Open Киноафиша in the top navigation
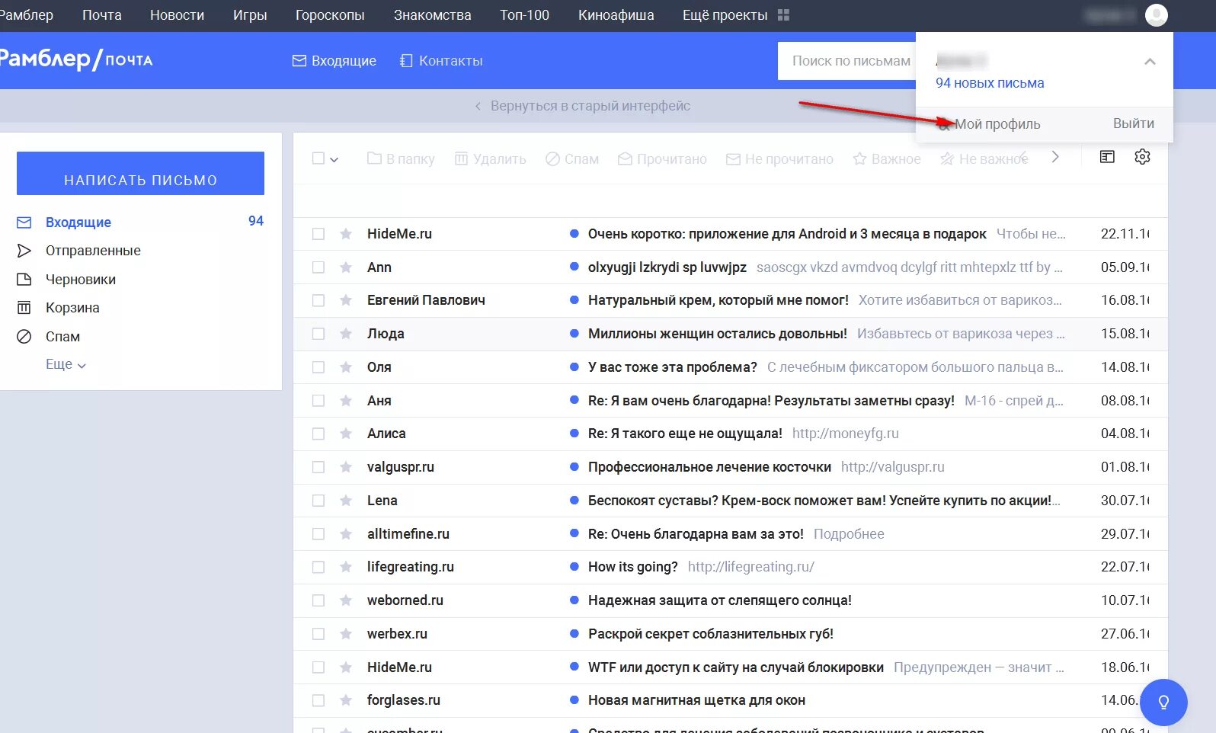The height and width of the screenshot is (733, 1216). pos(616,15)
